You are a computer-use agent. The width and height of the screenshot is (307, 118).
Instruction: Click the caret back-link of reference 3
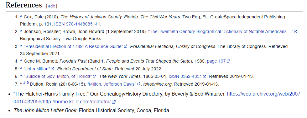click(x=21, y=46)
